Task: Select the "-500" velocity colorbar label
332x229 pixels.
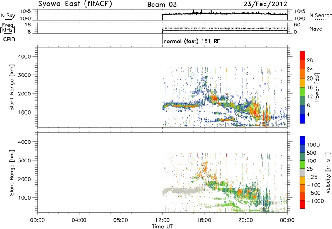Action: [314, 193]
